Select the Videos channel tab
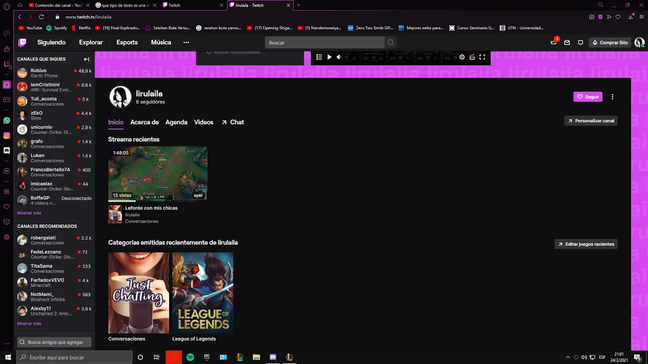The image size is (648, 364). pos(204,122)
